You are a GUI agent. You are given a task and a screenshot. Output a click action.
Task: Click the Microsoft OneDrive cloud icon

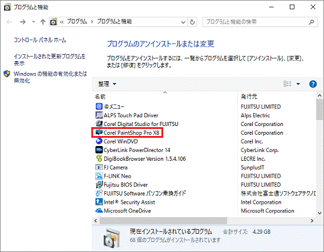point(99,210)
